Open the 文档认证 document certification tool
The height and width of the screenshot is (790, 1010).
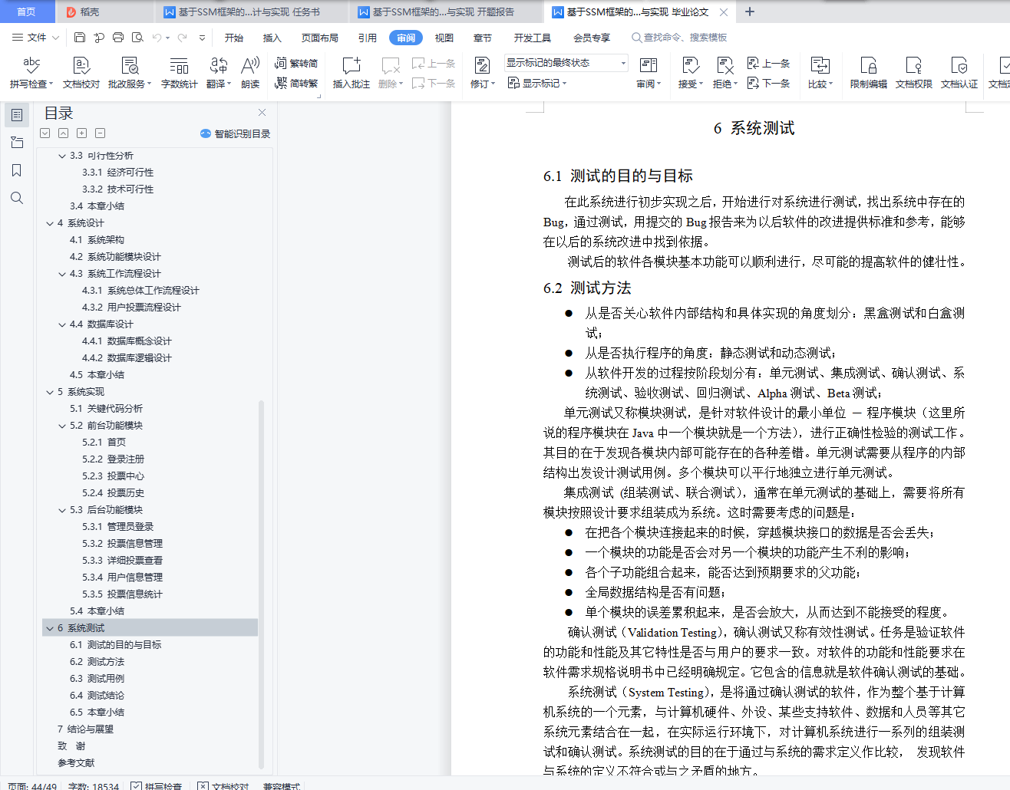point(959,73)
